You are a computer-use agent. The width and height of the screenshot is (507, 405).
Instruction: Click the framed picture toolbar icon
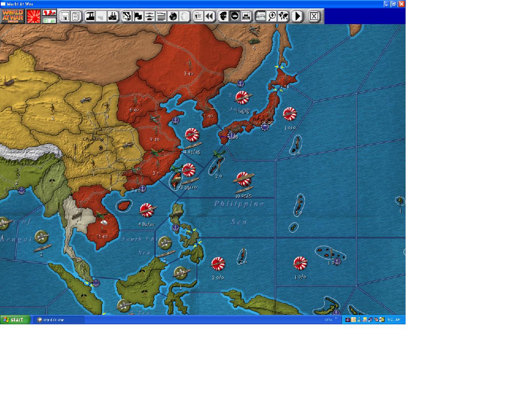point(246,16)
